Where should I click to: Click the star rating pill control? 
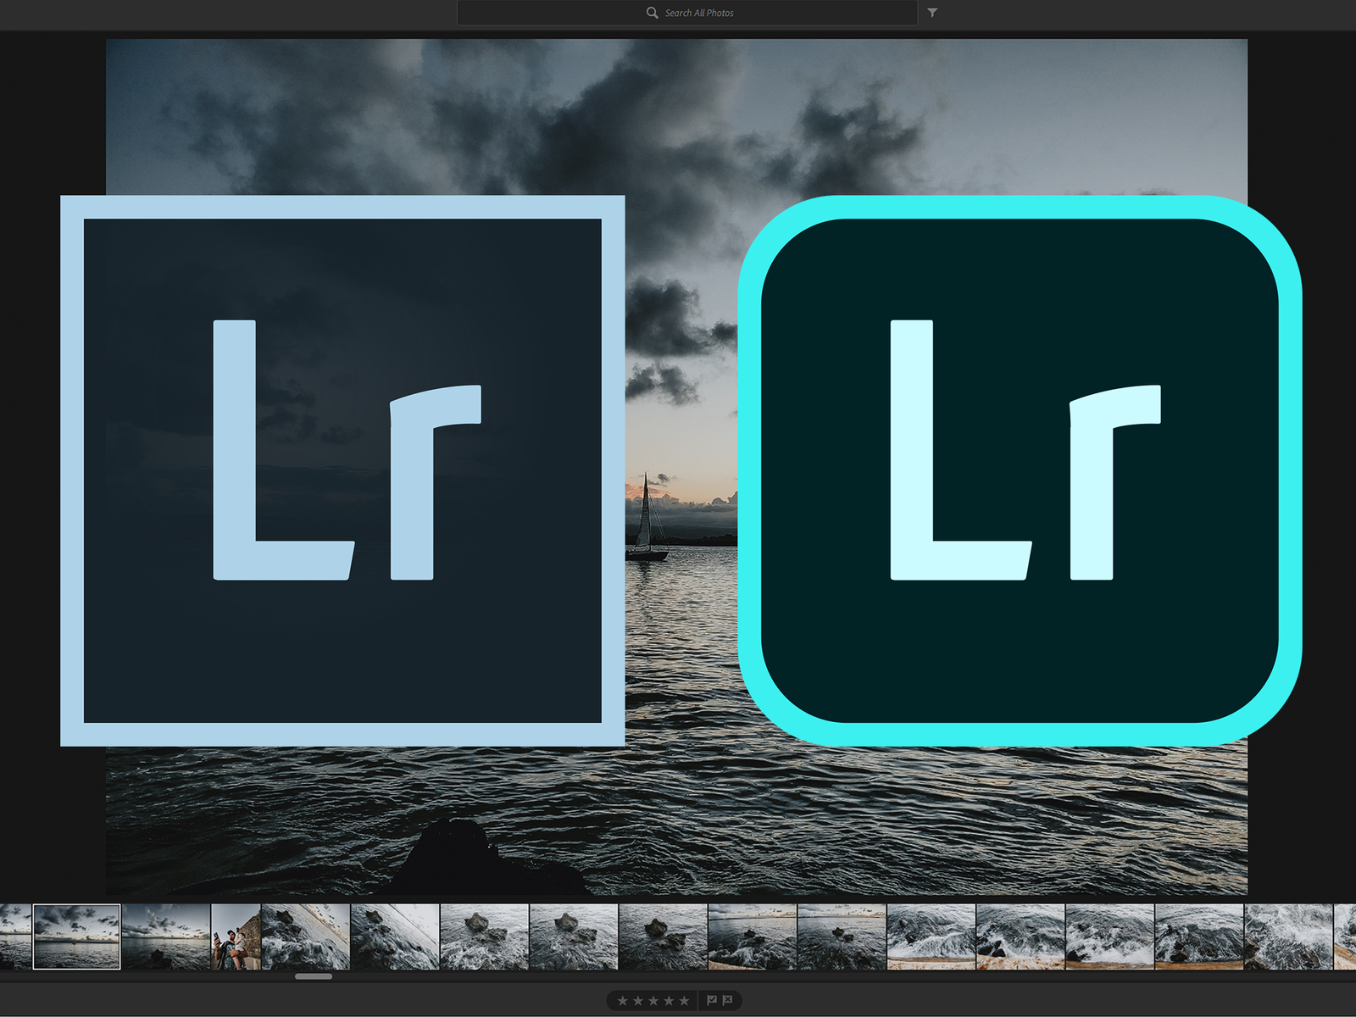[x=653, y=1001]
